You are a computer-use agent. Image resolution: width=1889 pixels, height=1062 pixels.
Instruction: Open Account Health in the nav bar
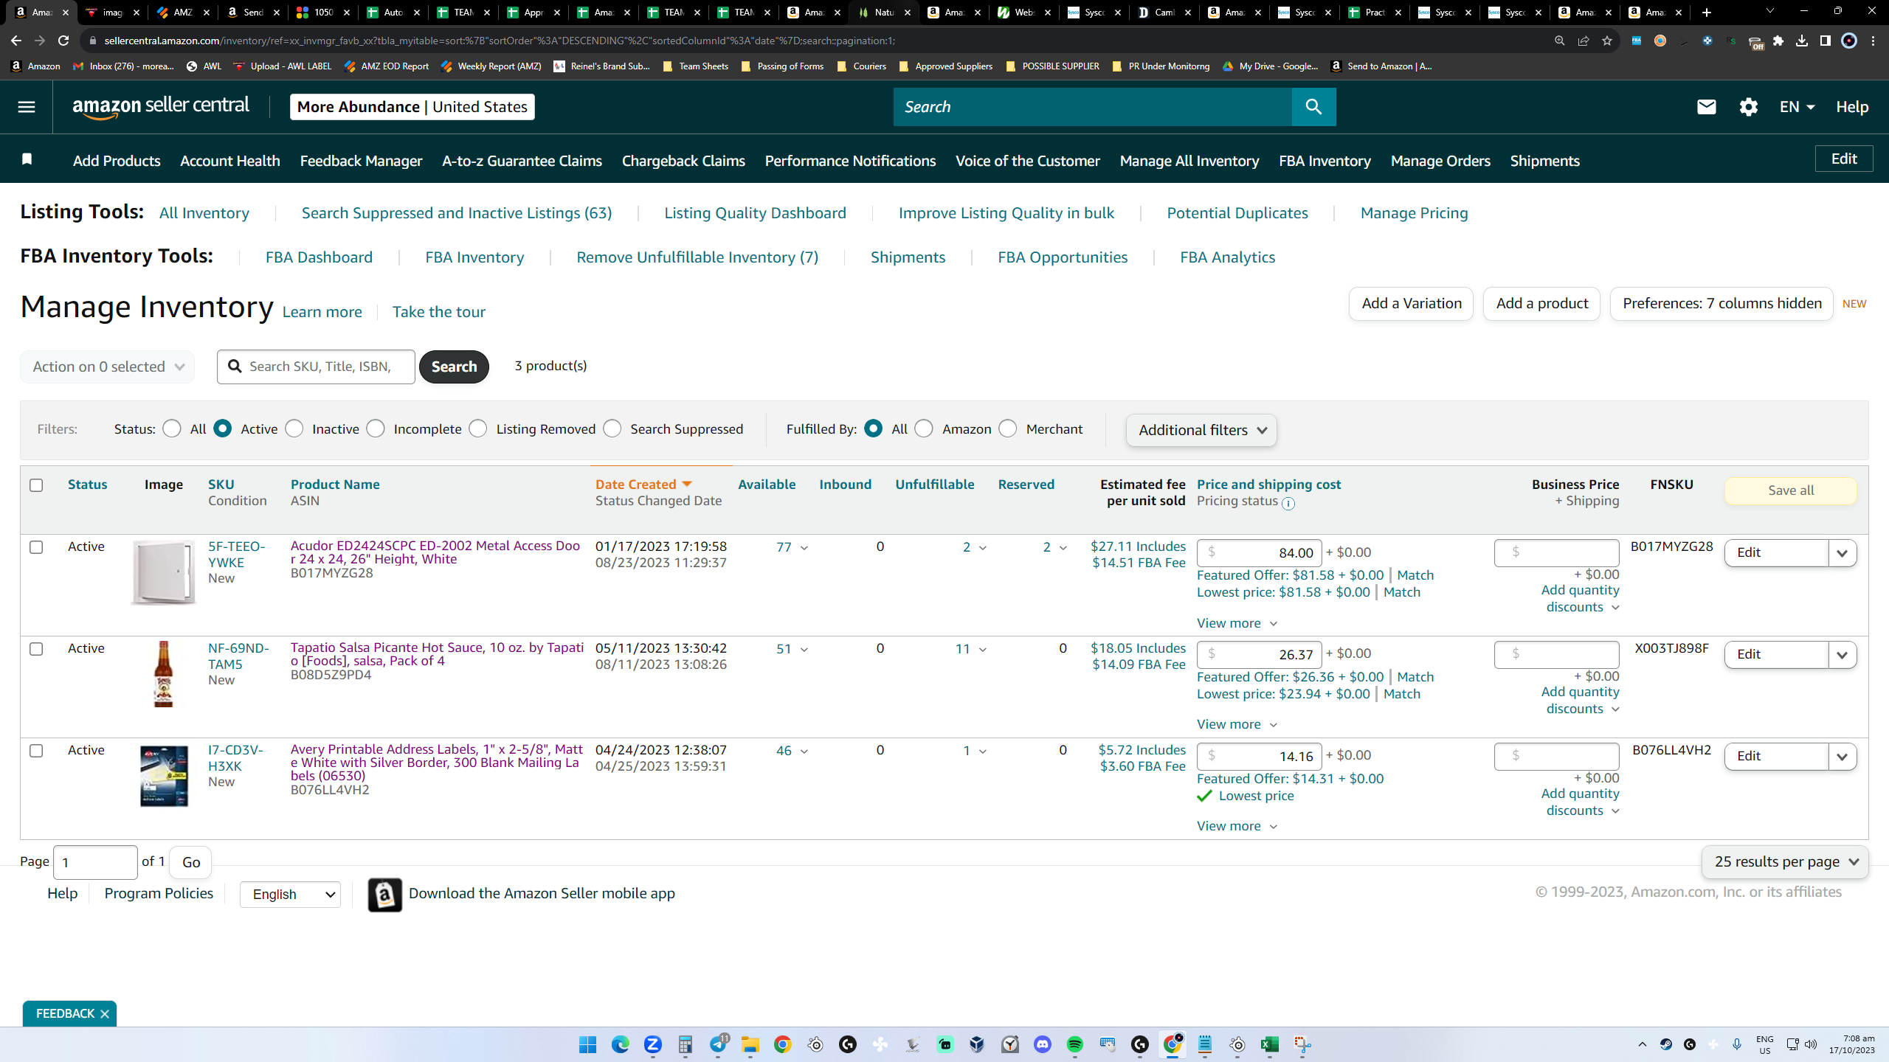coord(230,161)
